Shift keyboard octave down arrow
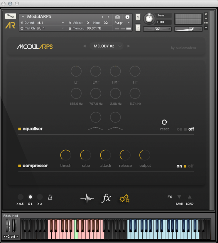Viewport: 218px width, 243px height. 4,237
